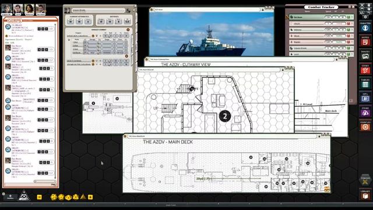Click the yellow d8 die
The height and width of the screenshot is (210, 373).
click(x=76, y=197)
